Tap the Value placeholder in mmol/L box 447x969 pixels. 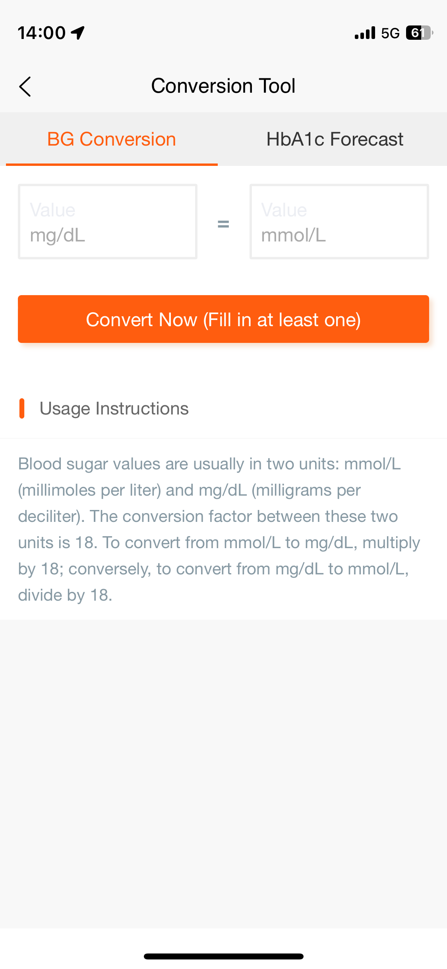pos(284,210)
